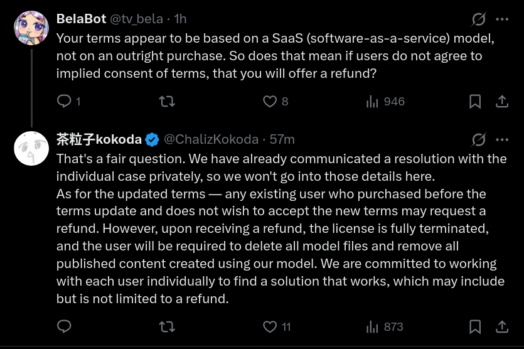View analytics for BelaBot's tweet (946 views)
Image resolution: width=524 pixels, height=349 pixels.
[372, 101]
